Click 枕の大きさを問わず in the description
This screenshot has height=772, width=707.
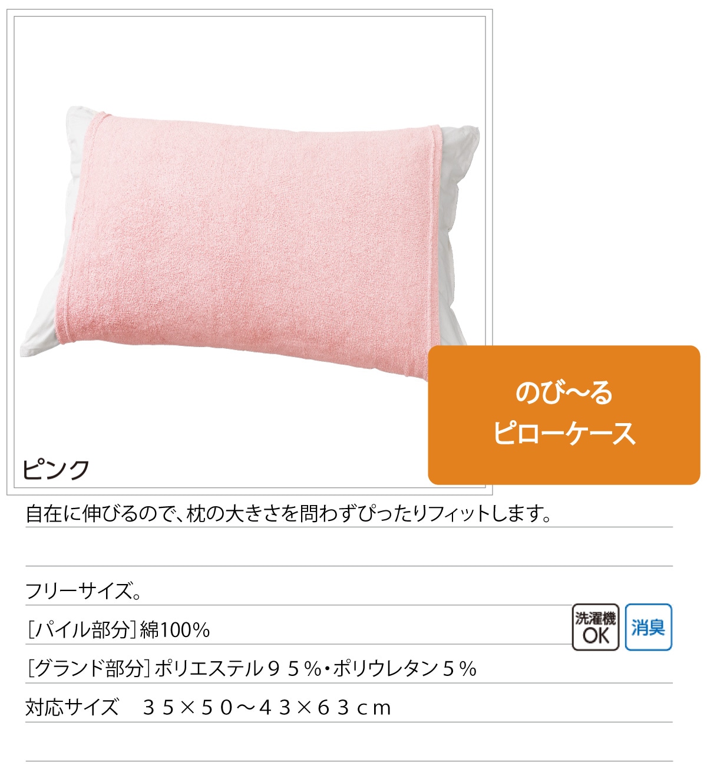[x=253, y=514]
